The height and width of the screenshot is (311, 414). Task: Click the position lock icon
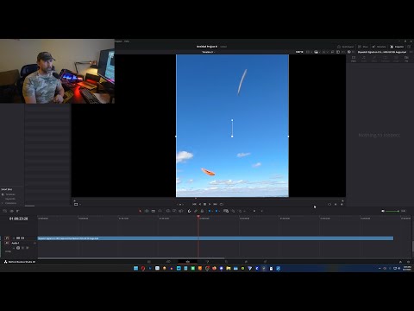point(202,211)
